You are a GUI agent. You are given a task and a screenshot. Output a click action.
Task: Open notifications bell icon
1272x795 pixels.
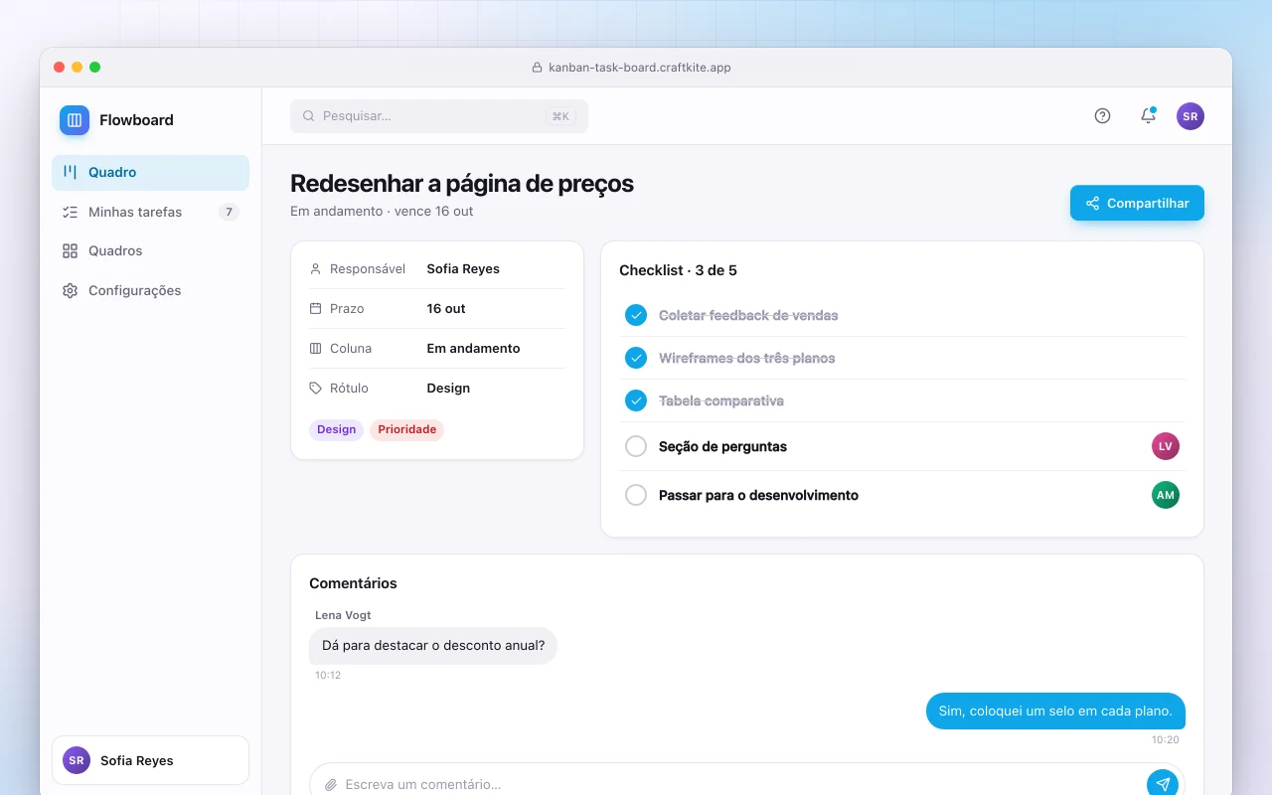point(1148,116)
